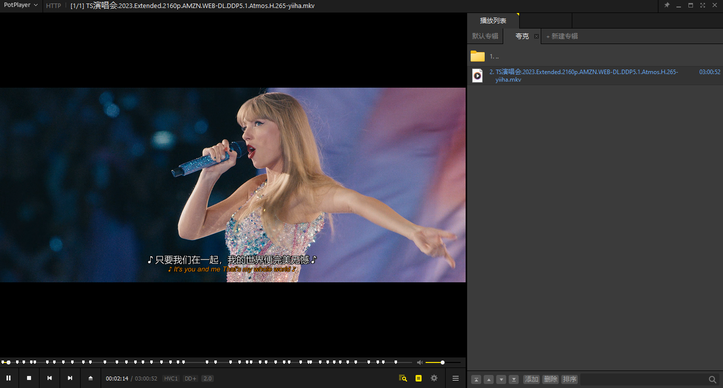Go to the previous track
Viewport: 723px width, 388px height.
[x=50, y=378]
